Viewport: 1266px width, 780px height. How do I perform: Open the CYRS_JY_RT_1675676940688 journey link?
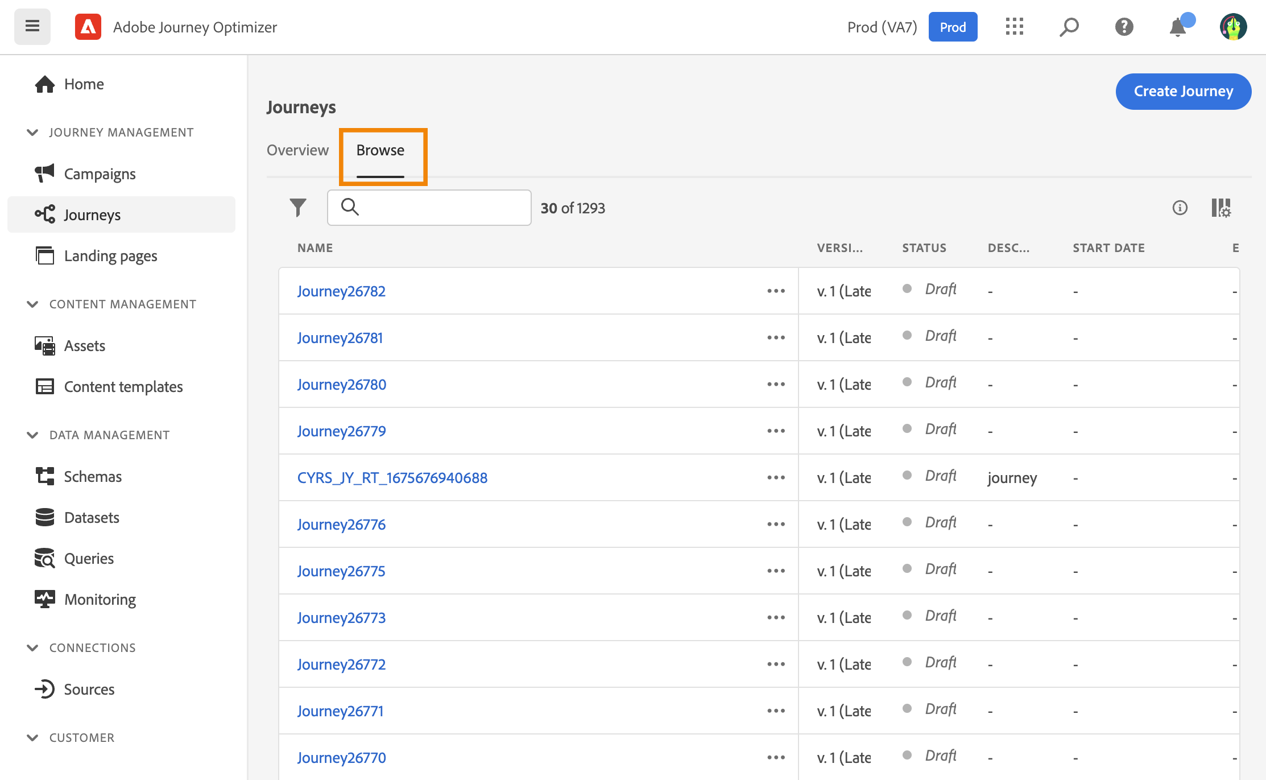tap(392, 478)
